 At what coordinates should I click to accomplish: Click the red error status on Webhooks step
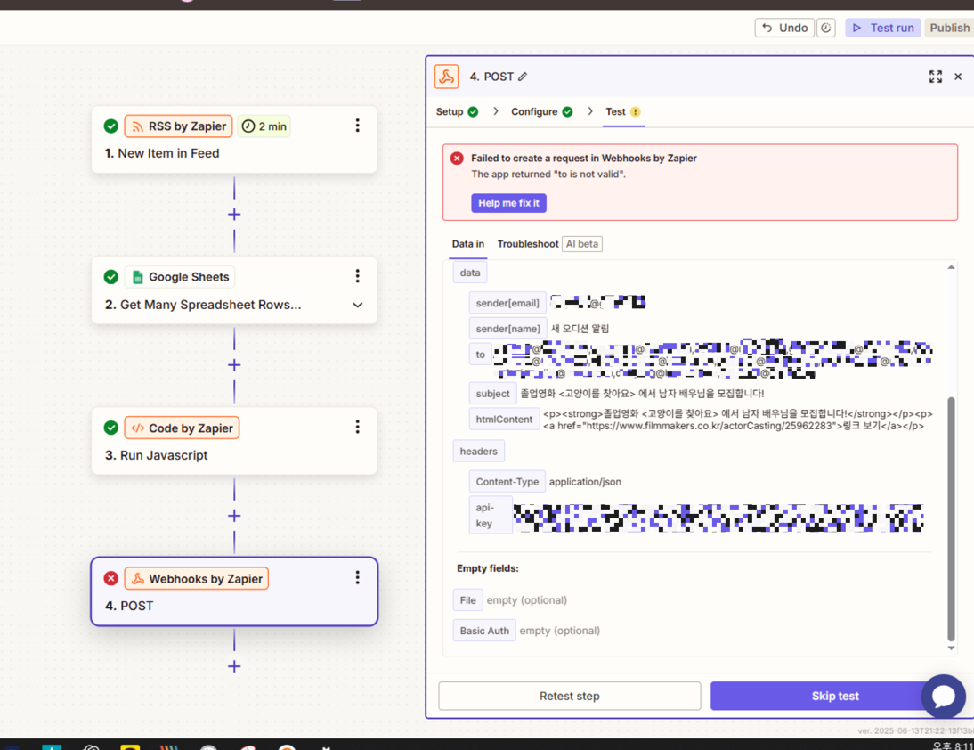tap(111, 578)
